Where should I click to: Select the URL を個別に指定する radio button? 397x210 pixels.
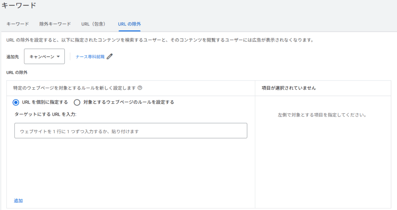[16, 102]
